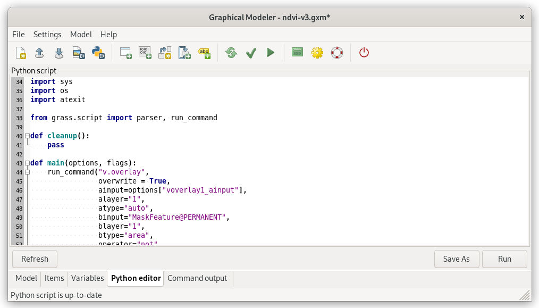539x308 pixels.
Task: Define a relation between data and tool
Action: tap(165, 53)
